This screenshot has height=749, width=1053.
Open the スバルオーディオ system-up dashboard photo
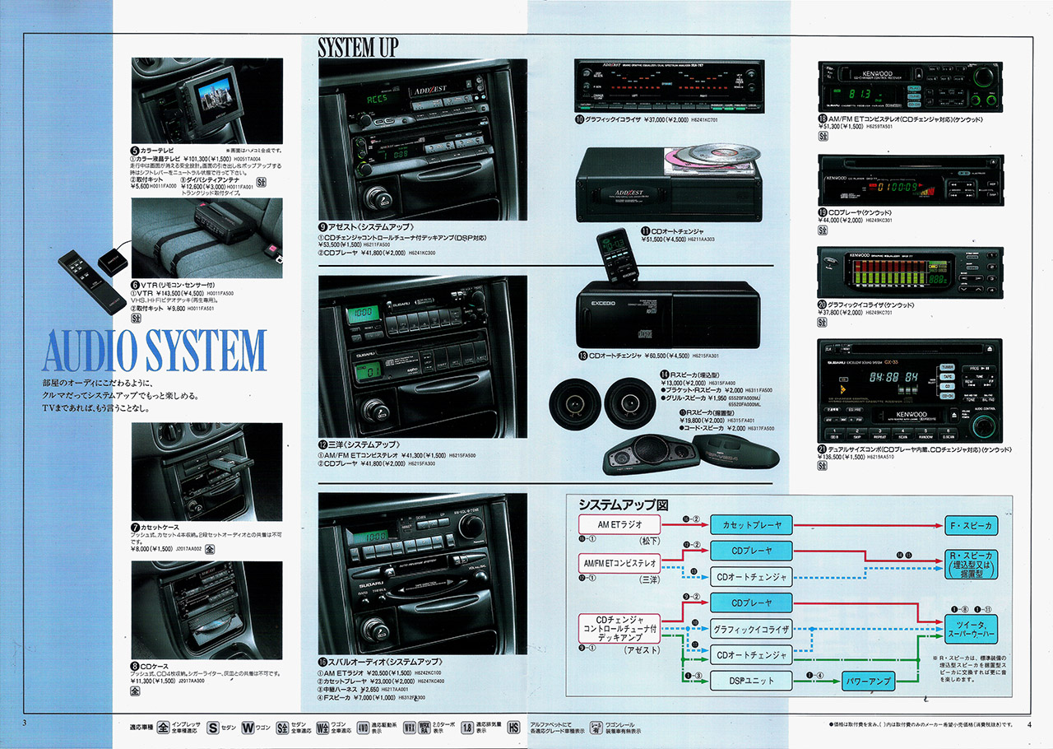point(422,573)
